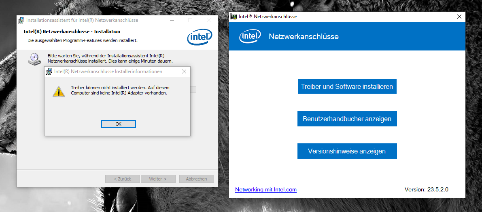Choose Treiber und Software installieren

tap(347, 86)
